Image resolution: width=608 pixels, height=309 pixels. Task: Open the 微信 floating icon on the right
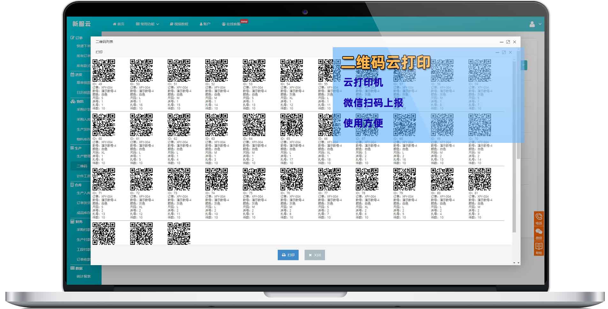tap(538, 232)
